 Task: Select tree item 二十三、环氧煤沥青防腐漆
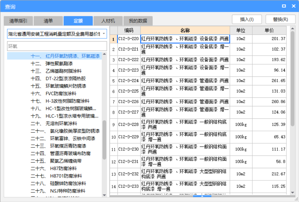click(x=59, y=146)
